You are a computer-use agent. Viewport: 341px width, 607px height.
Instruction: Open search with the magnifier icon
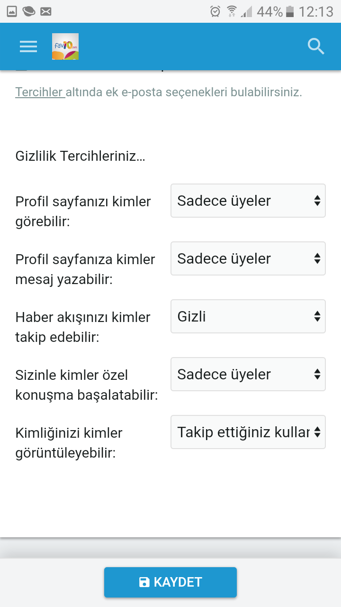[x=315, y=46]
